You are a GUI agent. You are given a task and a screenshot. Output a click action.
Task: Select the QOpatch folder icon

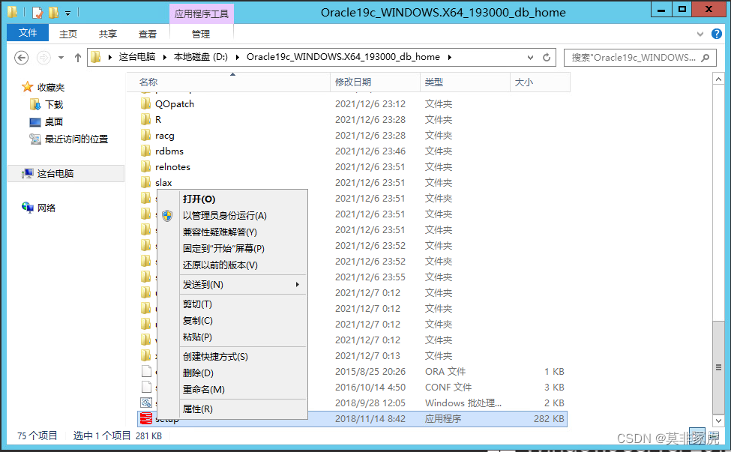(x=146, y=103)
